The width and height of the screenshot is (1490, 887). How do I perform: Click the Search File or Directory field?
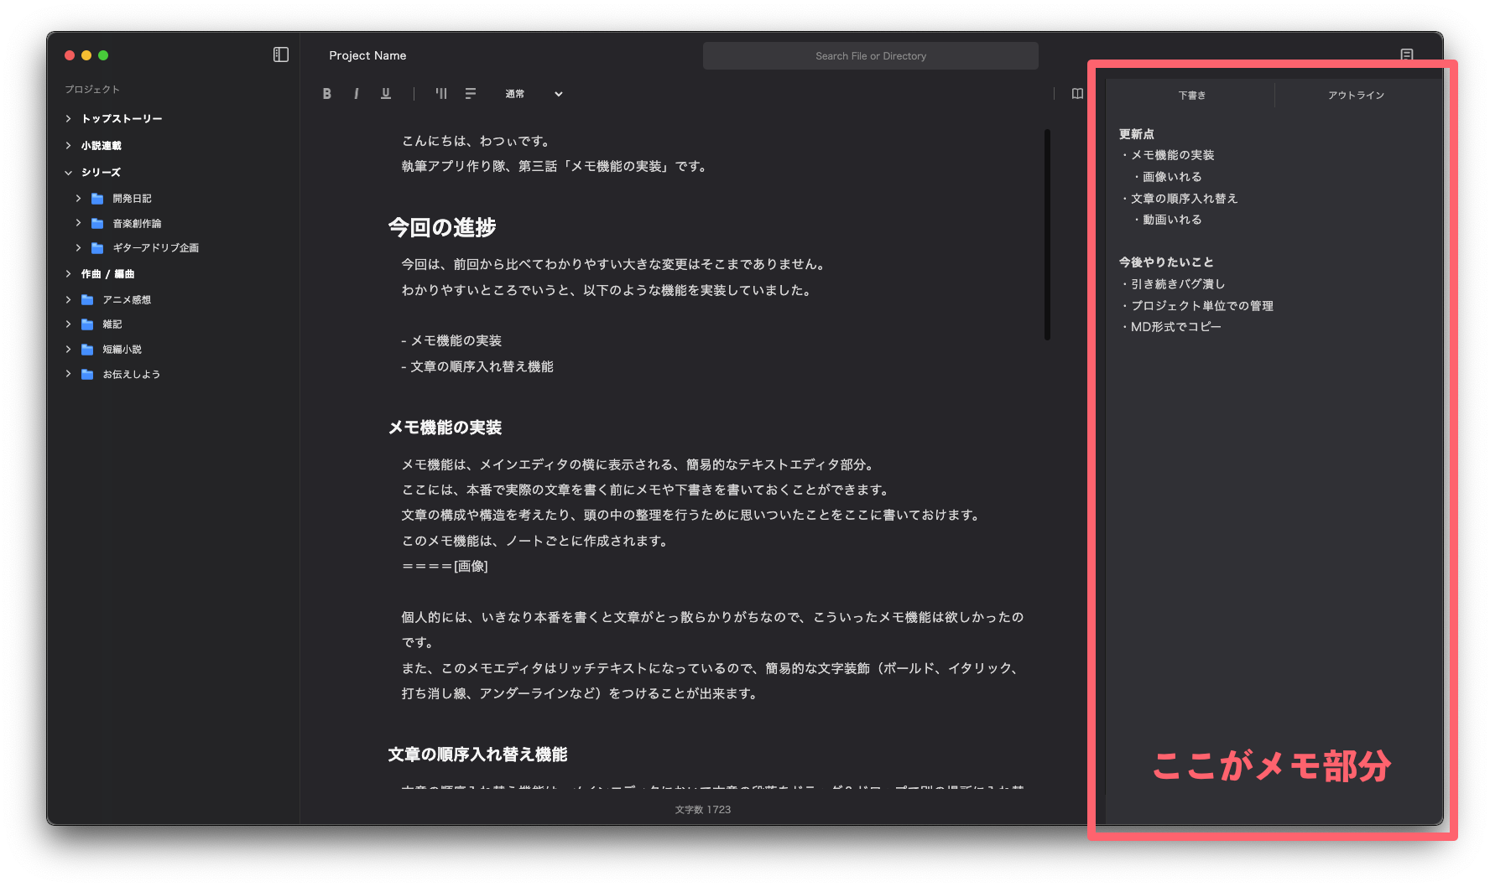[871, 56]
